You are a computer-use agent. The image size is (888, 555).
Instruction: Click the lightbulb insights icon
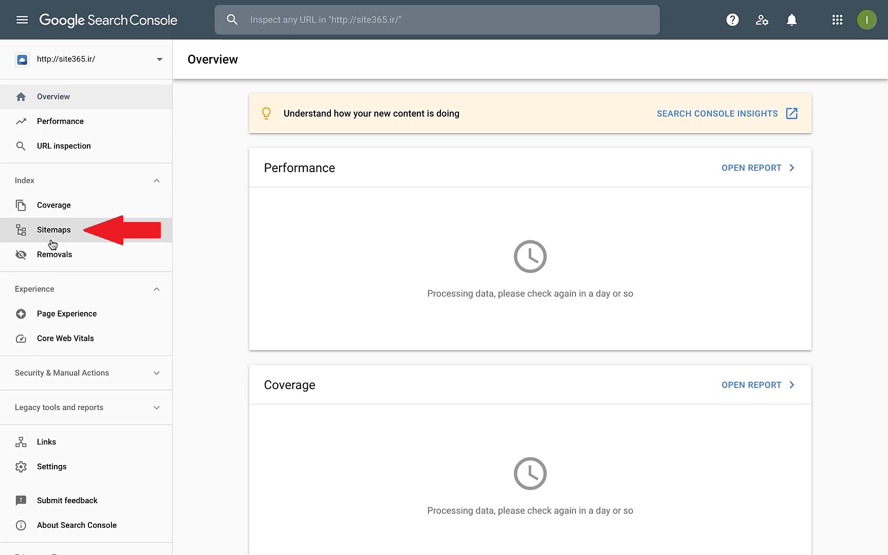(266, 114)
